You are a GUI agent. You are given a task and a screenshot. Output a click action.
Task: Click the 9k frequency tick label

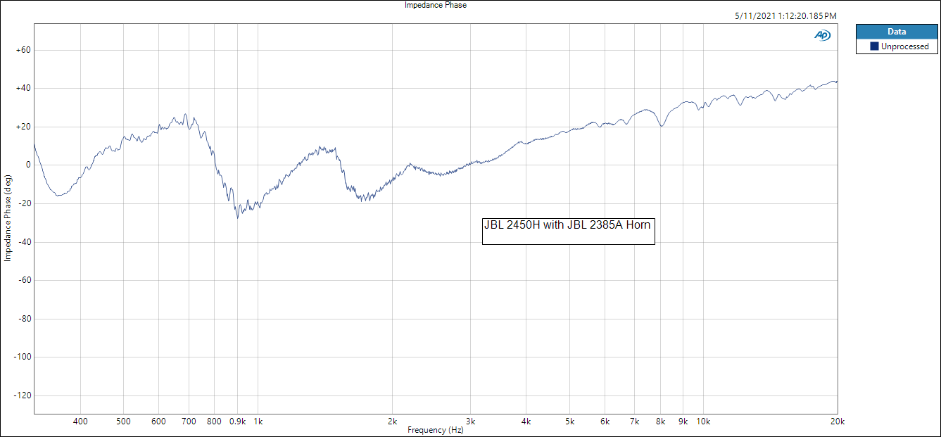(683, 421)
